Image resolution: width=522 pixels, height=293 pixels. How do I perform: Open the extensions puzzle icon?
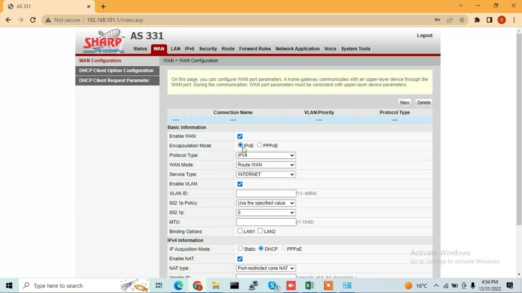click(477, 20)
